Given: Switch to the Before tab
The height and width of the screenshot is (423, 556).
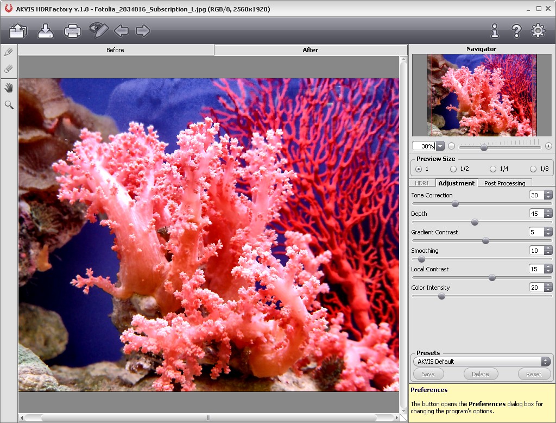Looking at the screenshot, I should coord(115,50).
